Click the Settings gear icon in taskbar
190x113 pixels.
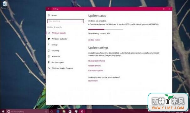(x=82, y=111)
